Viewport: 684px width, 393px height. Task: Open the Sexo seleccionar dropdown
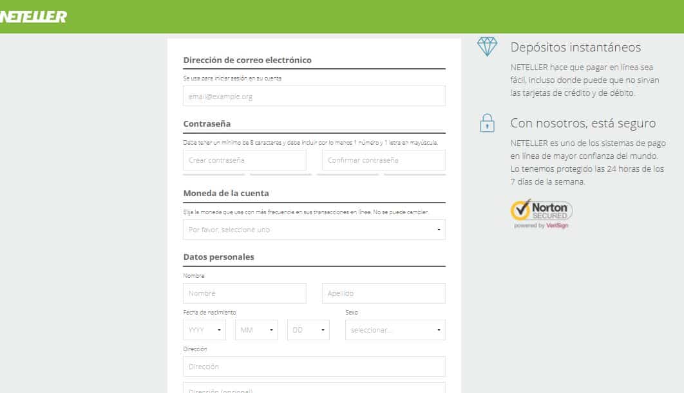[395, 330]
